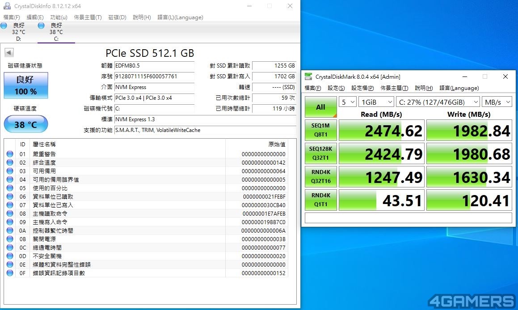Click the CrystalDiskMark title bar app icon
The width and height of the screenshot is (518, 310).
click(x=308, y=76)
